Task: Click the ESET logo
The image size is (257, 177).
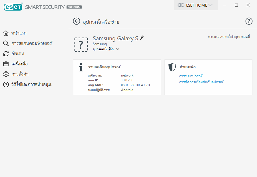Action: pos(13,7)
